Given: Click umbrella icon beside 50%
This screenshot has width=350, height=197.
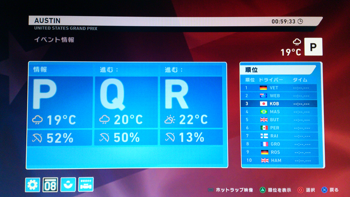Looking at the screenshot, I should pyautogui.click(x=104, y=137).
